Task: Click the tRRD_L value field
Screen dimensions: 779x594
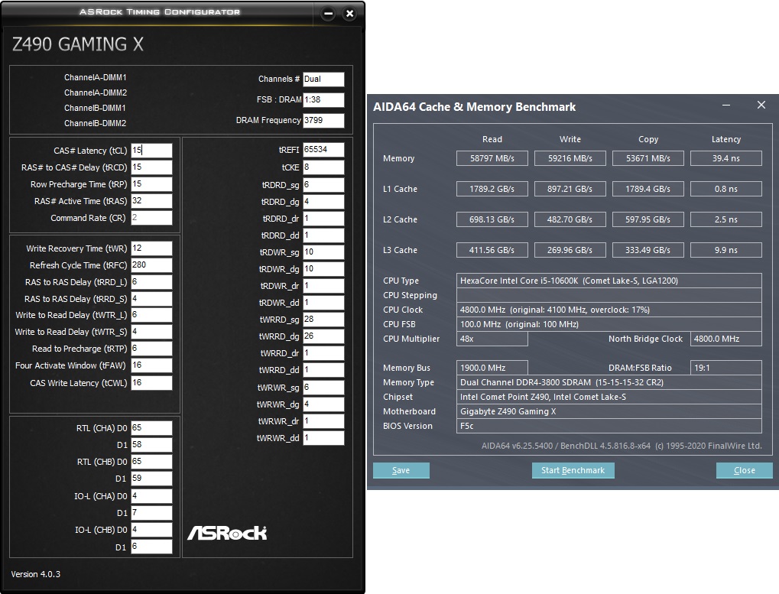Action: click(151, 282)
